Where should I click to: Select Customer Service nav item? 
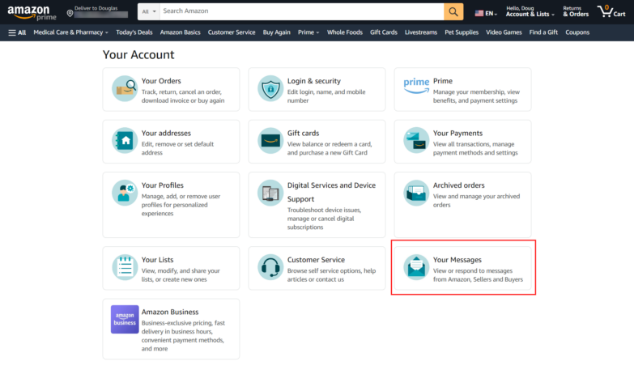coord(232,32)
